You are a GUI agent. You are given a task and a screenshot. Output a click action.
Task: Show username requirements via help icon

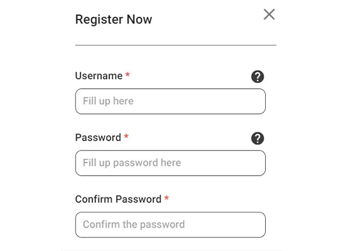point(258,76)
